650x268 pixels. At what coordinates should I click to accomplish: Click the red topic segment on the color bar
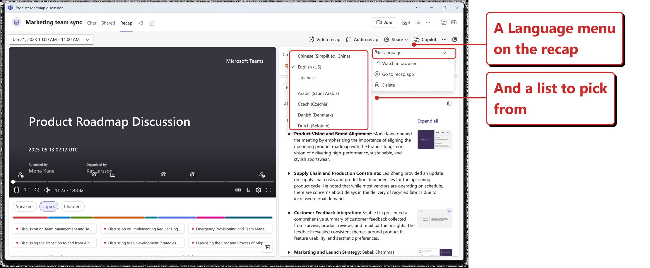30,218
